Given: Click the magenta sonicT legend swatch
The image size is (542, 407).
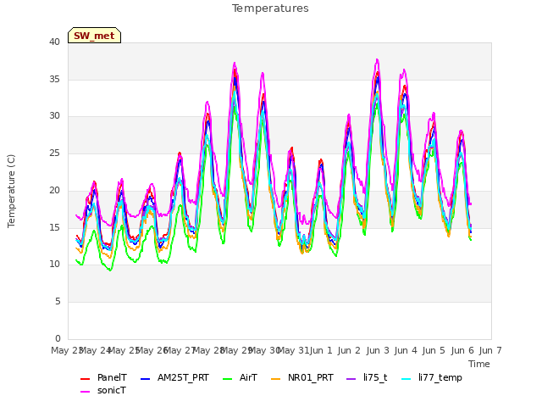Looking at the screenshot, I should (85, 392).
